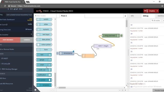Viewport: 164px width, 92px height.
Task: Open the Deploy options dropdown arrow
Action: 157,11
